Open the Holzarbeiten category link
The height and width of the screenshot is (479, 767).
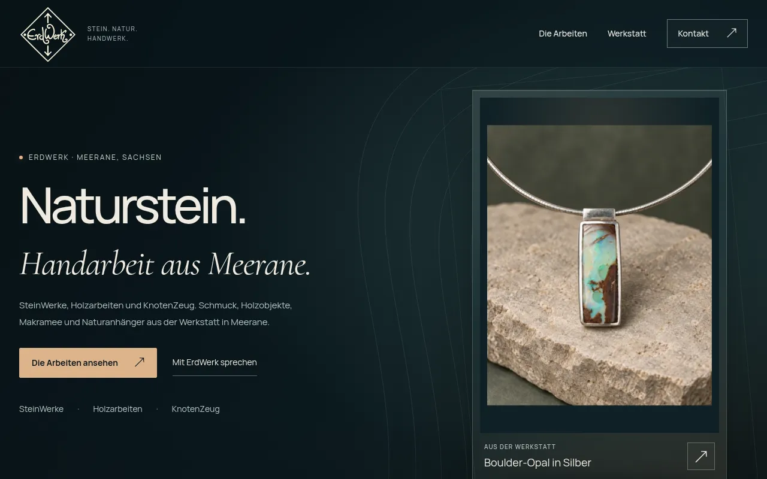click(117, 409)
